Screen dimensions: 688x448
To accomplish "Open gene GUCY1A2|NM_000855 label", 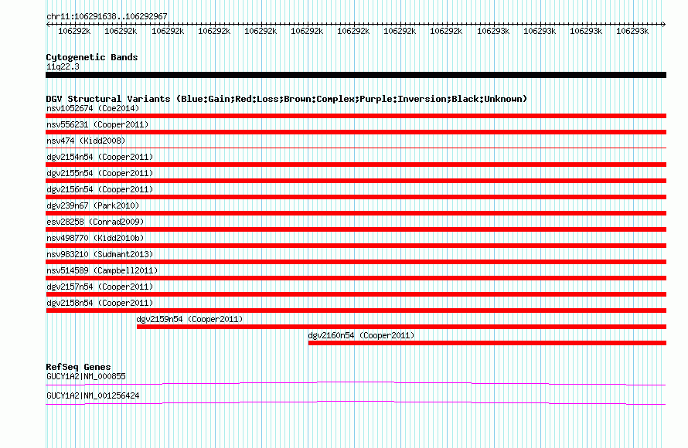I will pyautogui.click(x=86, y=376).
